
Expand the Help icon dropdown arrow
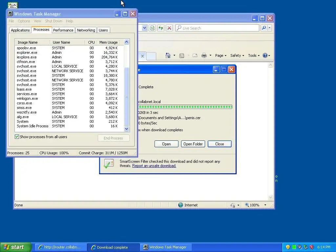[x=269, y=56]
